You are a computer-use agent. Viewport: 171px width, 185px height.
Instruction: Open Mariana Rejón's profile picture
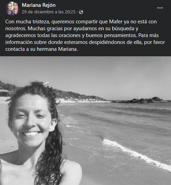coord(12,9)
